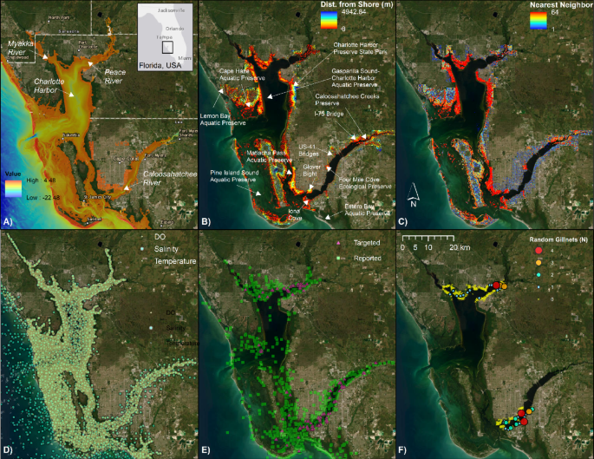Viewport: 594px width, 459px height.
Task: Click the 'I-75 Bridge' label
Action: coord(329,114)
